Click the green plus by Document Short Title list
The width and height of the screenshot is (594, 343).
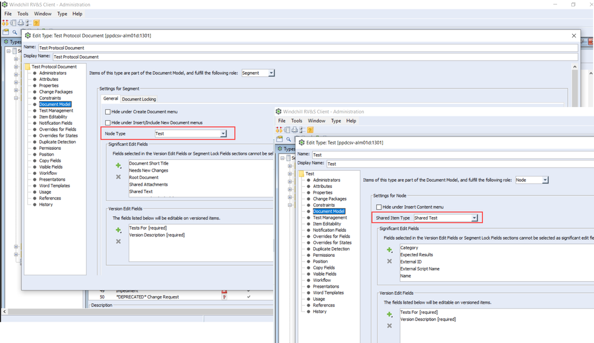118,165
